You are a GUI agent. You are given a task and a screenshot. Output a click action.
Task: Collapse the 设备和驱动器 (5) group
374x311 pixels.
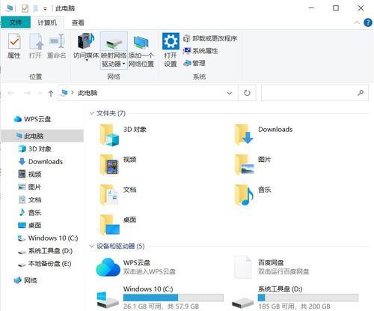click(91, 247)
